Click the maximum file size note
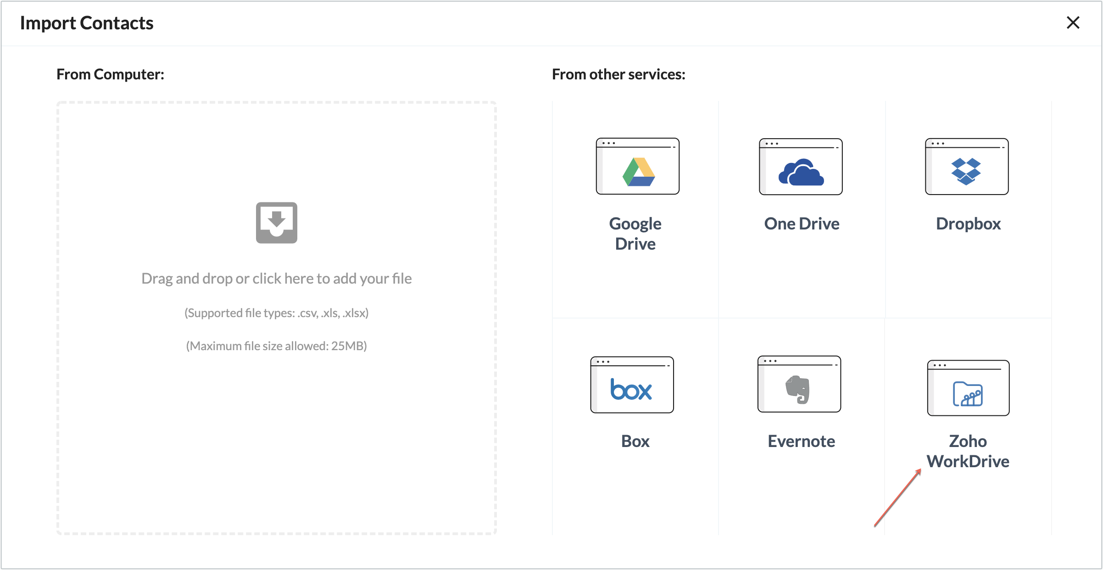 pyautogui.click(x=276, y=346)
